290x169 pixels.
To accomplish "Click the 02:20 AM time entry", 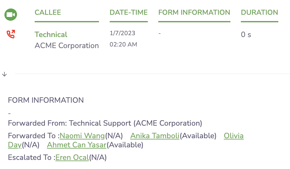I will tap(123, 44).
